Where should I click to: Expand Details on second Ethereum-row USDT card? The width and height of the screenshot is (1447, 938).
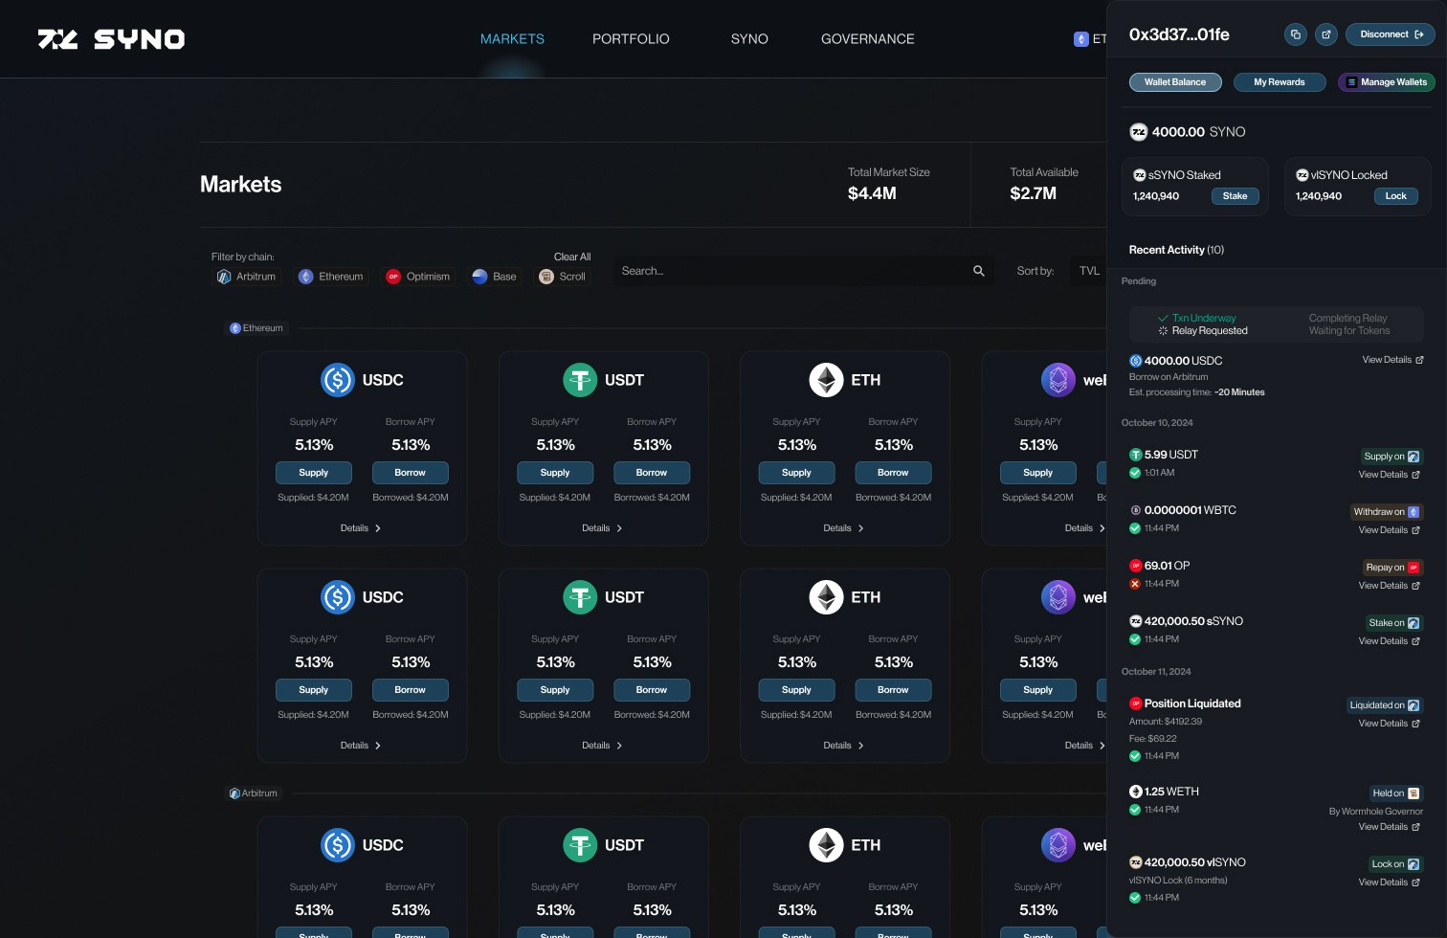(602, 746)
